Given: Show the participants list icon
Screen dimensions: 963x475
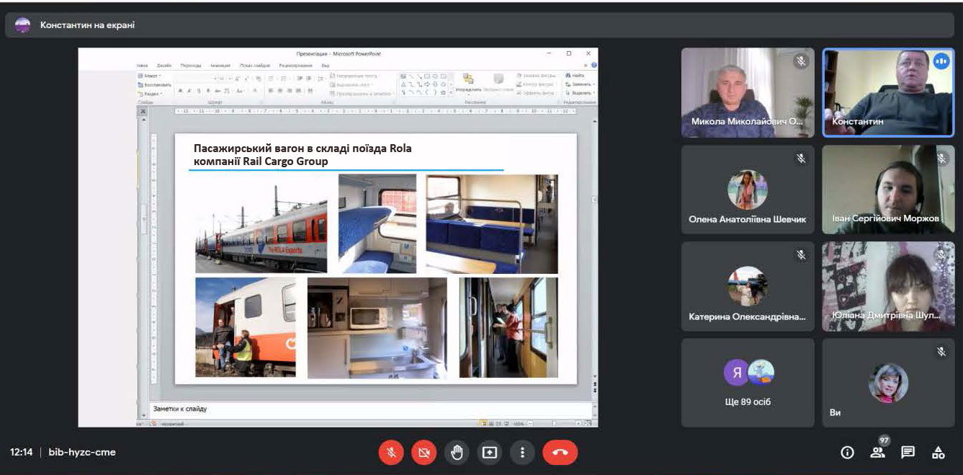Looking at the screenshot, I should [877, 453].
